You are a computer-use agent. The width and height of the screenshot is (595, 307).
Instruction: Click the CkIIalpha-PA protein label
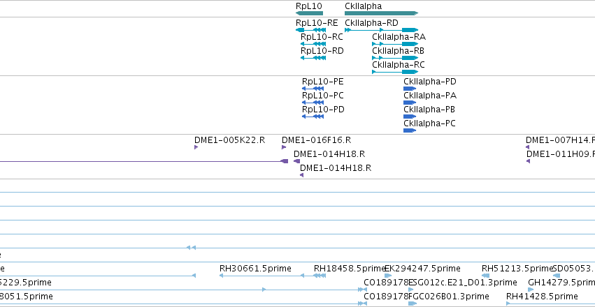(430, 96)
